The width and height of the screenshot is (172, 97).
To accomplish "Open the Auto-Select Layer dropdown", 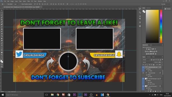I will [16, 4].
